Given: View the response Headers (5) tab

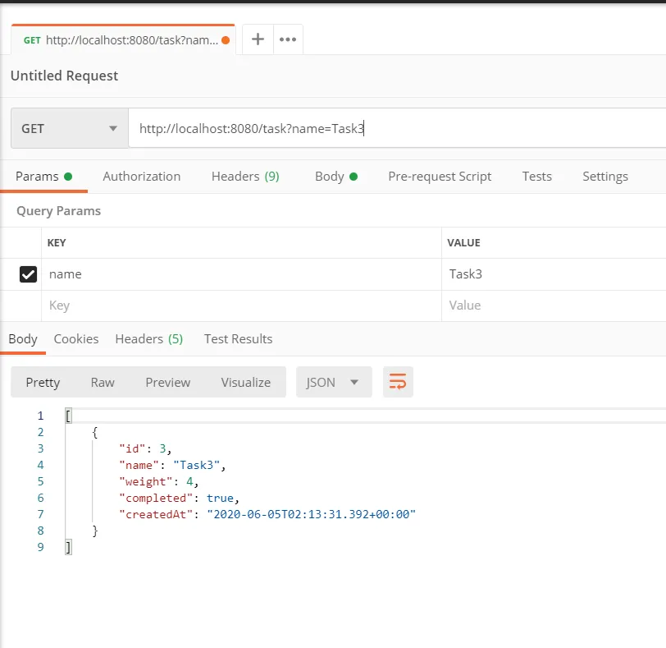Looking at the screenshot, I should click(x=148, y=339).
